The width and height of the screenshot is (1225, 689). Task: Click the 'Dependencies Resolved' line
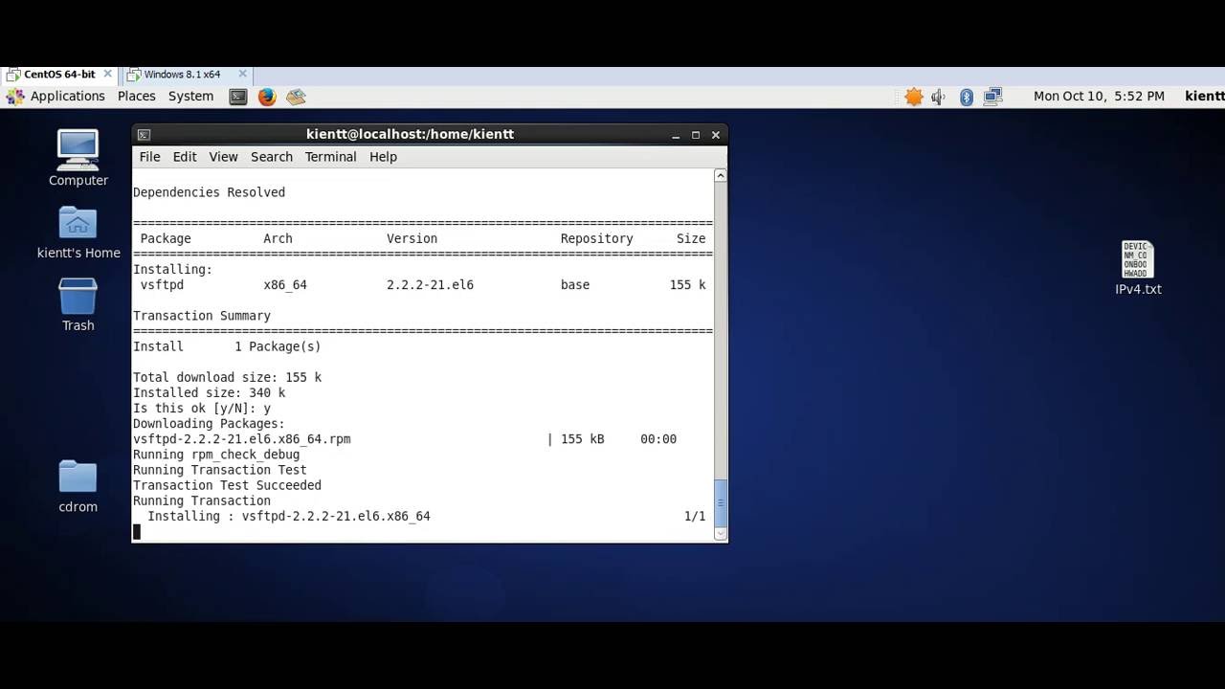209,192
